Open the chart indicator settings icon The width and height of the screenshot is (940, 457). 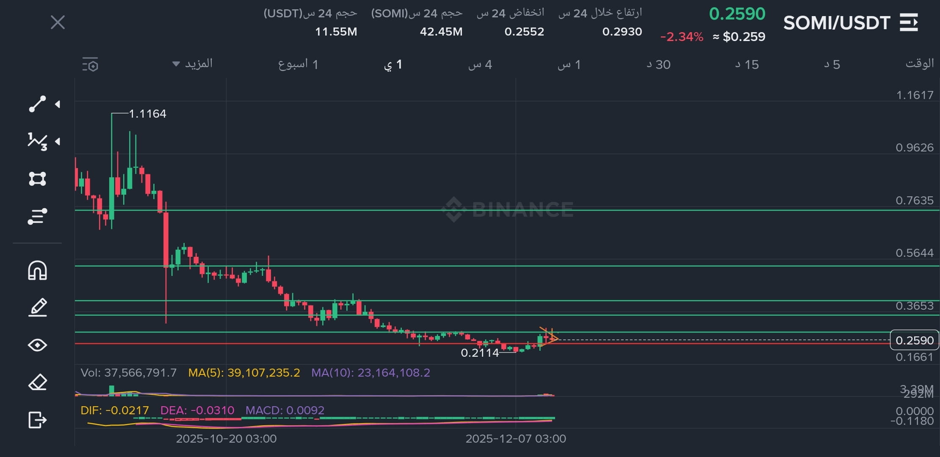(x=90, y=65)
